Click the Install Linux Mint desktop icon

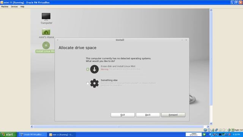(x=45, y=47)
